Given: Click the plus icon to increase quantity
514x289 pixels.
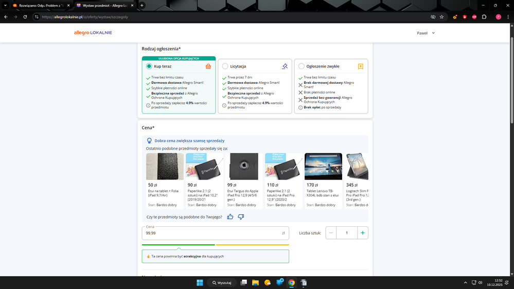Looking at the screenshot, I should 363,233.
